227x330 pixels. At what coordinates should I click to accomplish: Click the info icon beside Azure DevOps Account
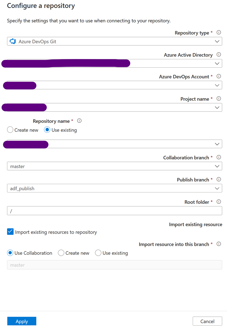point(218,76)
